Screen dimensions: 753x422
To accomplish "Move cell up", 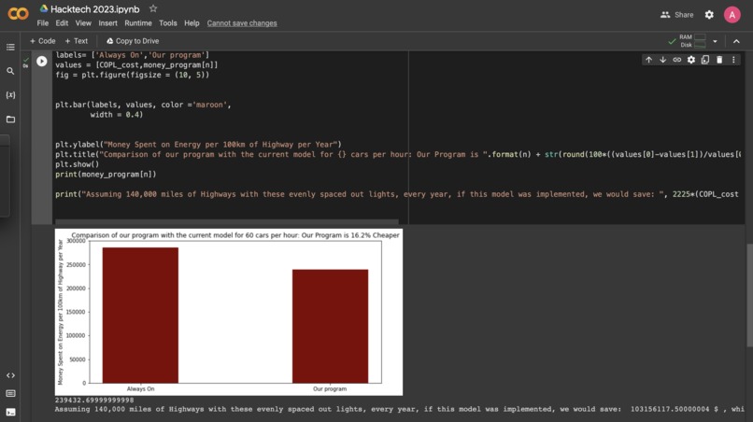I will pos(648,60).
